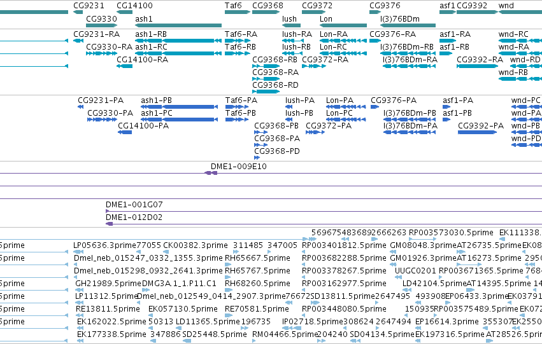Viewport: 542px width, 344px height.
Task: Select transcript wnd-RC
Action: [x=513, y=34]
